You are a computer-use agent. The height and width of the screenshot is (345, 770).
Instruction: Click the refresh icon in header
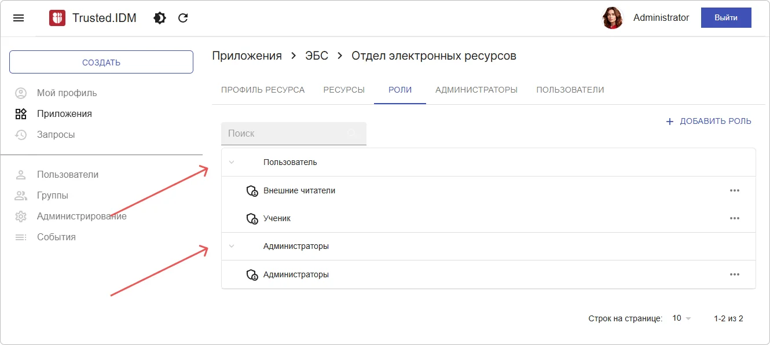tap(183, 18)
